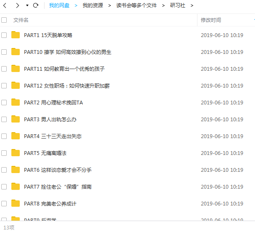The image size is (255, 232).
Task: Select checkbox for PART7 拴住老公保婚指南
Action: 4,187
